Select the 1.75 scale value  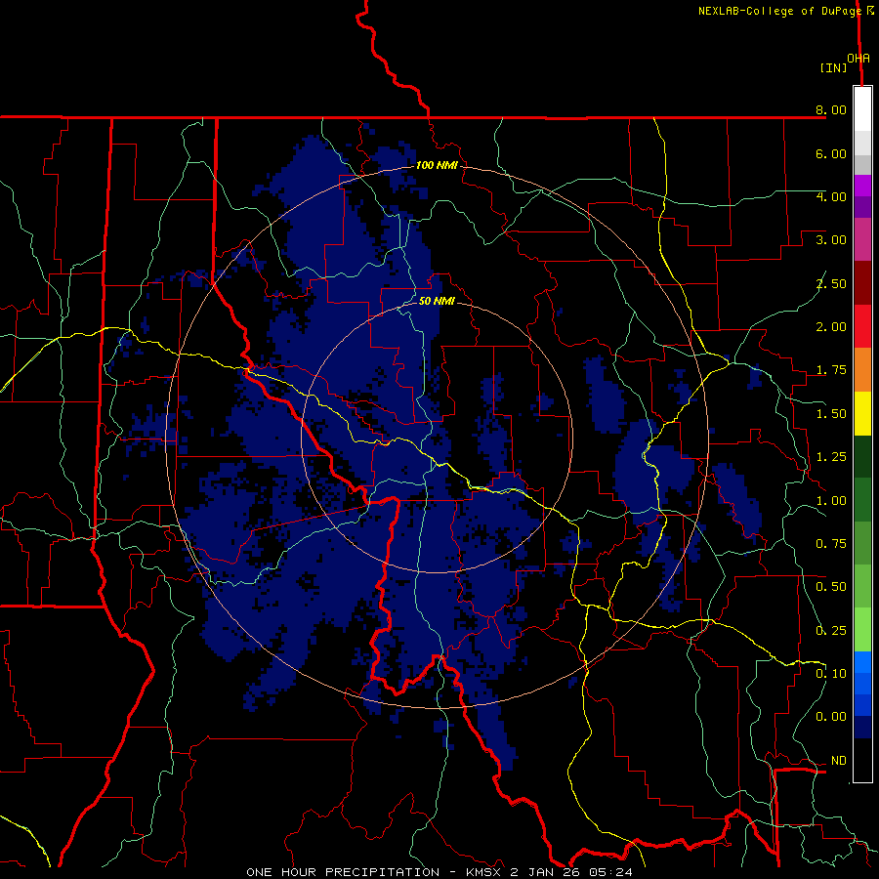click(x=831, y=370)
